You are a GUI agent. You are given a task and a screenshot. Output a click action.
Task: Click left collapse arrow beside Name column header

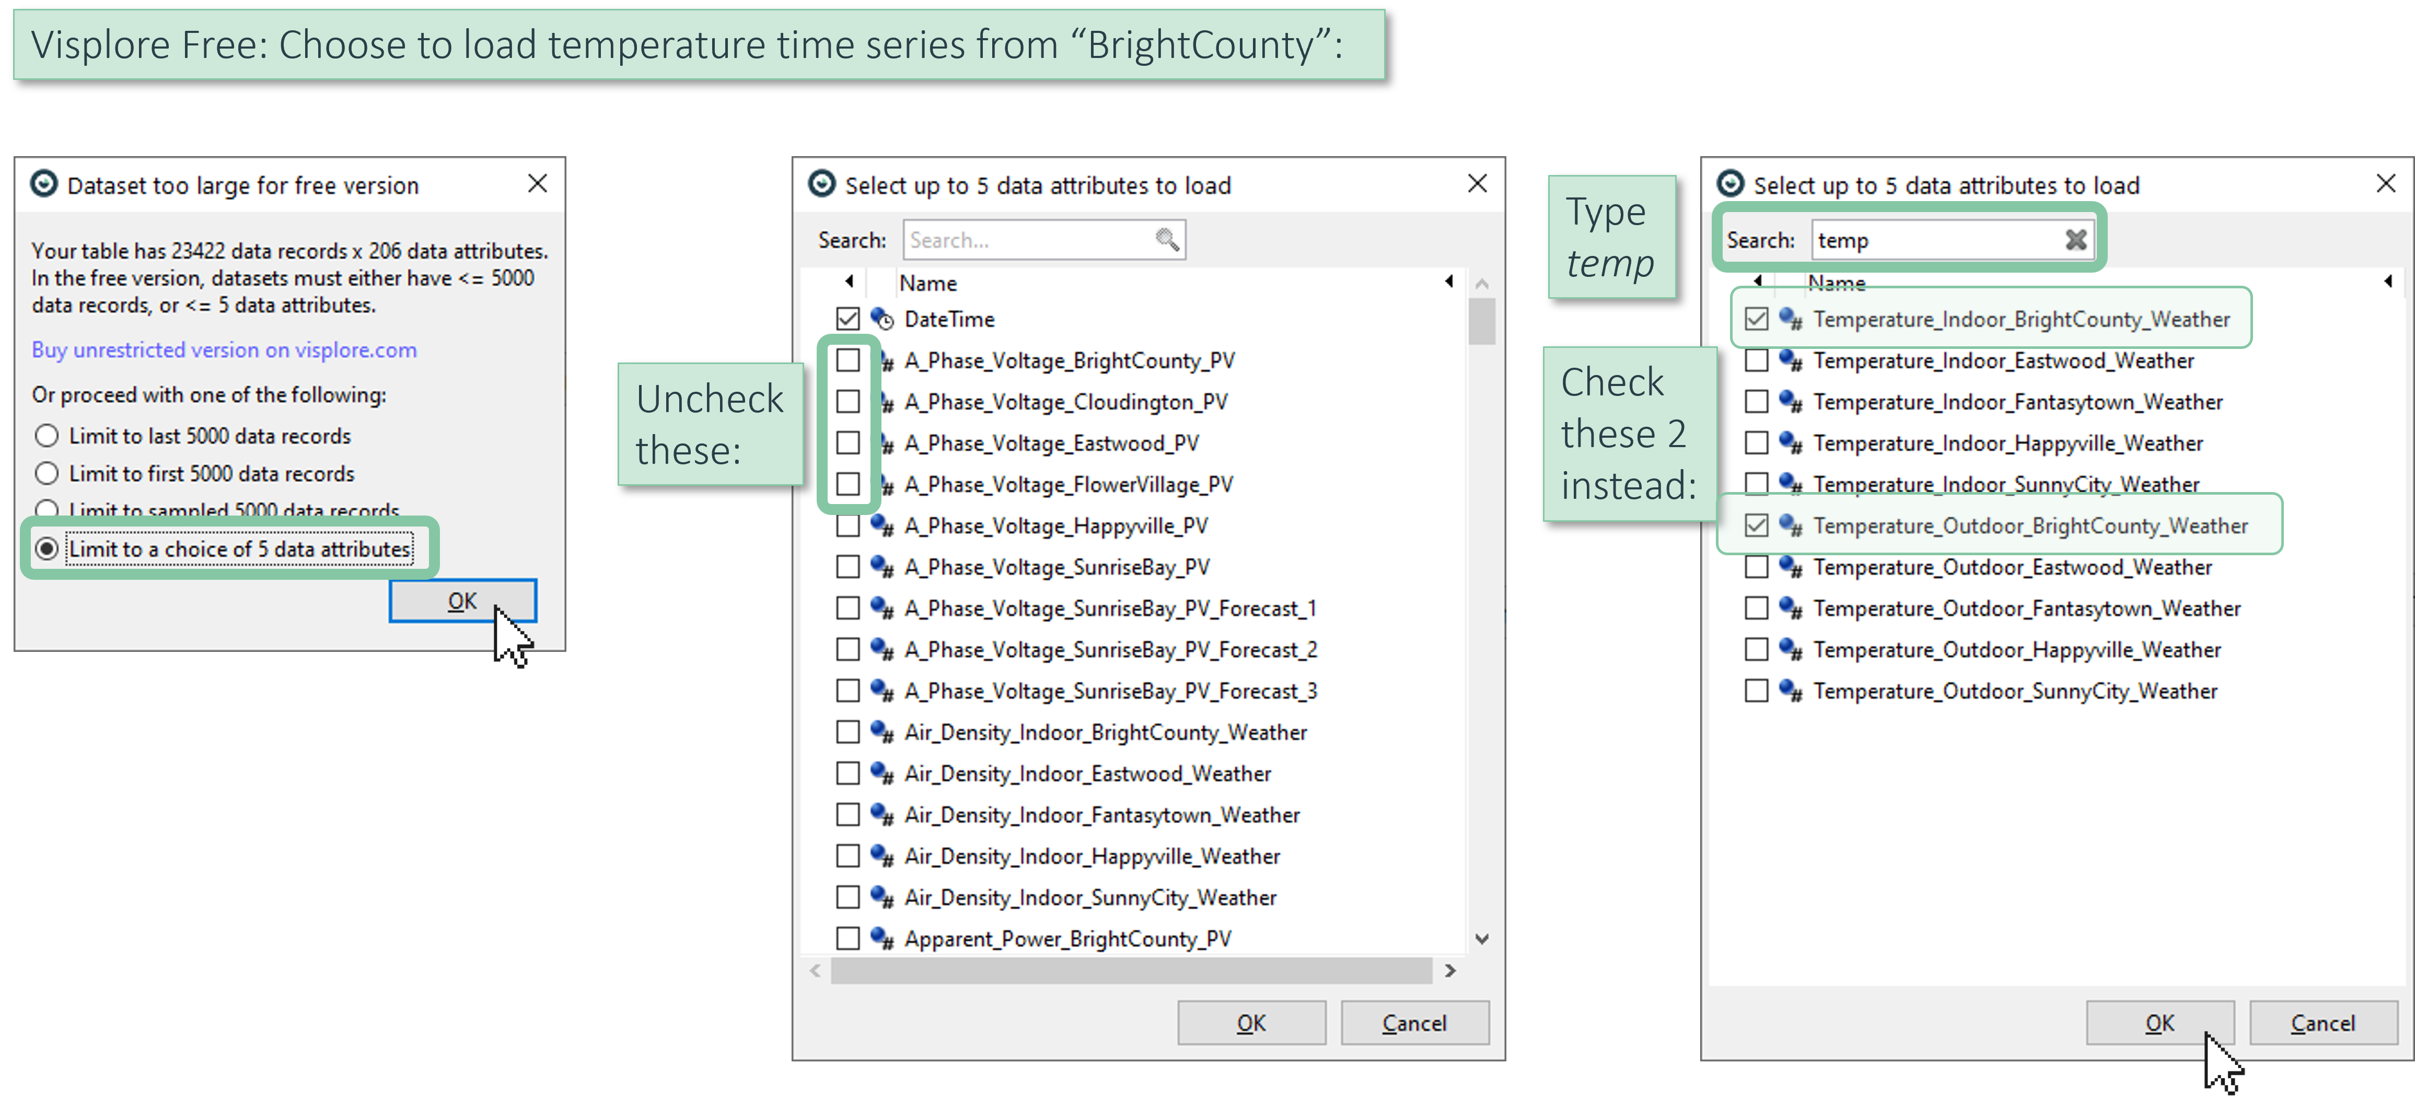(x=850, y=281)
